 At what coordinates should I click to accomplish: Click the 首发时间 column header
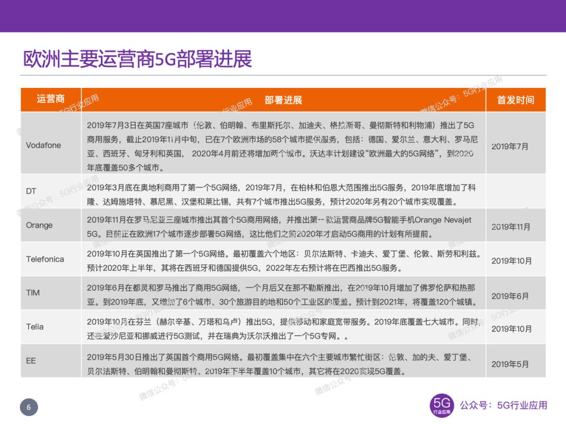pyautogui.click(x=516, y=100)
